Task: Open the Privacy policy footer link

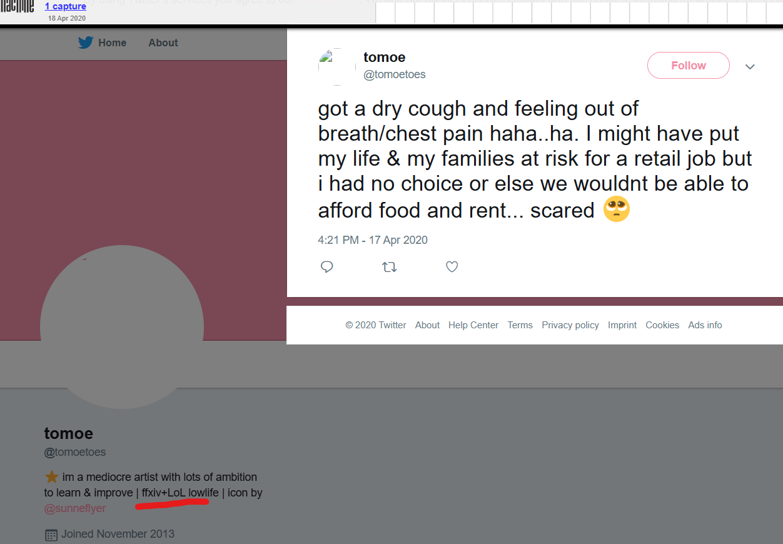Action: pyautogui.click(x=570, y=325)
